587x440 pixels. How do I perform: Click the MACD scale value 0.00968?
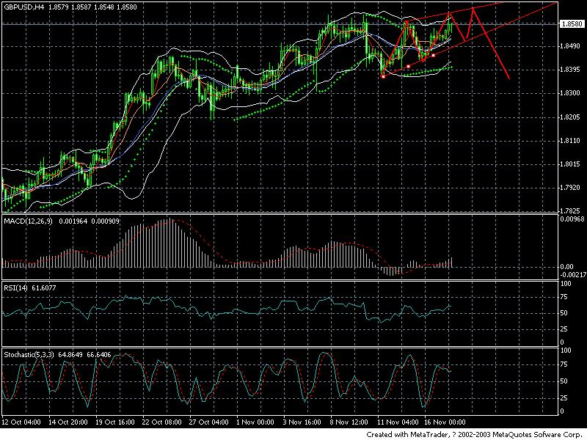tap(572, 219)
